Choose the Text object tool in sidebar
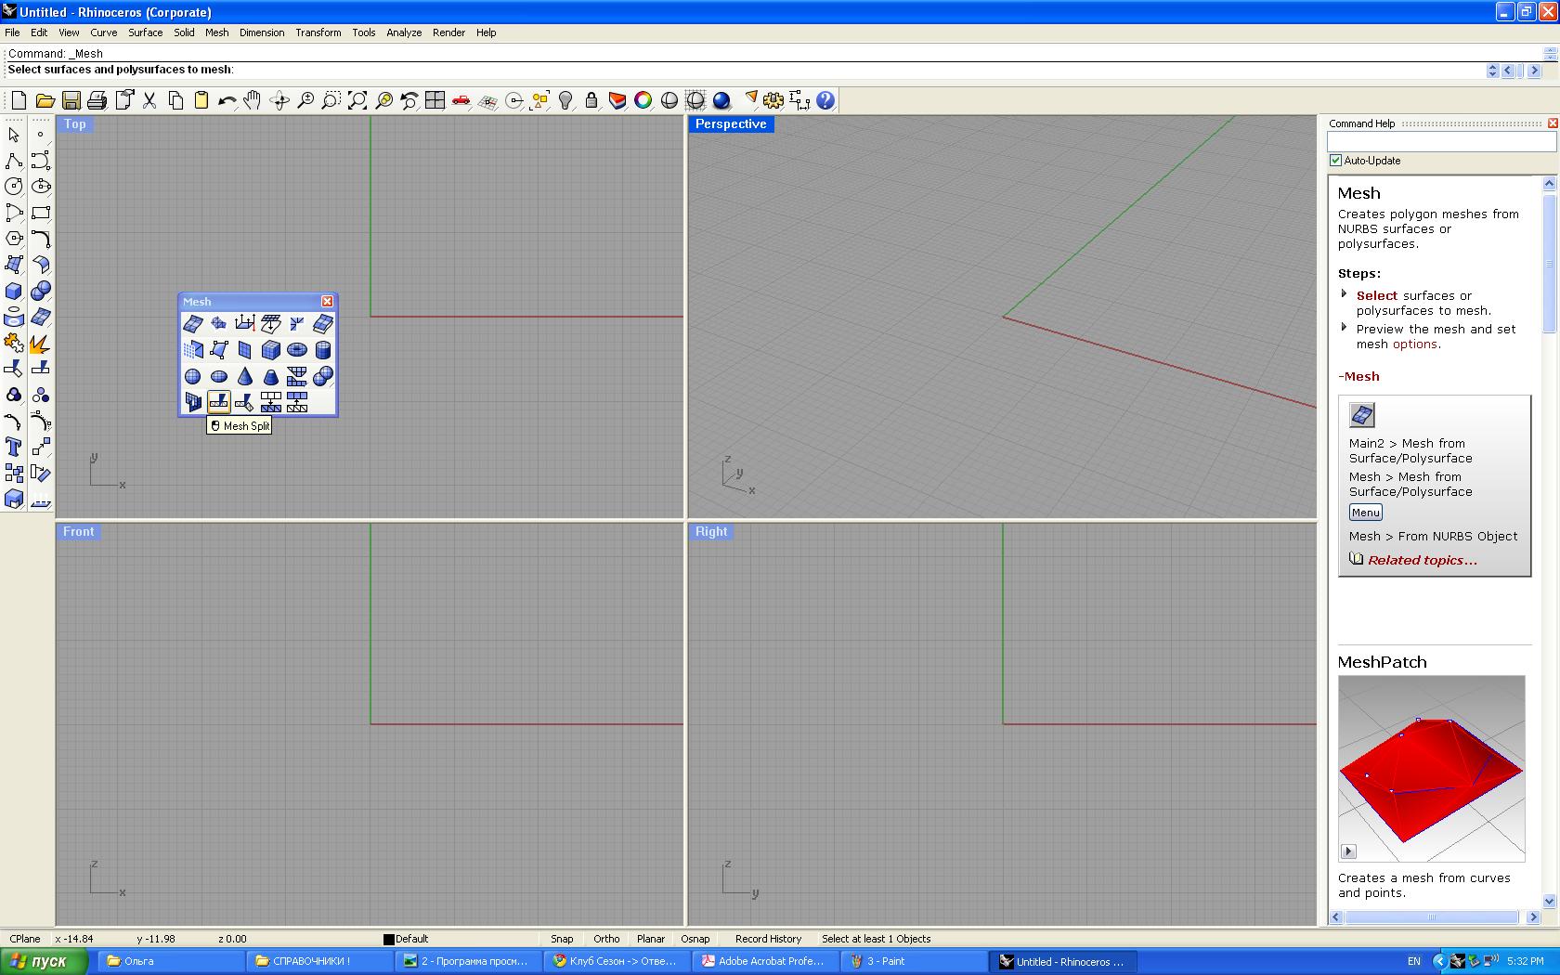1560x975 pixels. point(14,447)
